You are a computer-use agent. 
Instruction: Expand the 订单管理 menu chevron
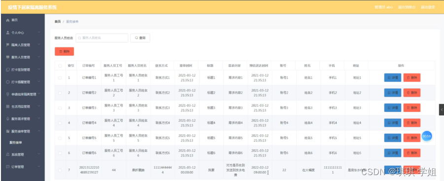(x=39, y=167)
